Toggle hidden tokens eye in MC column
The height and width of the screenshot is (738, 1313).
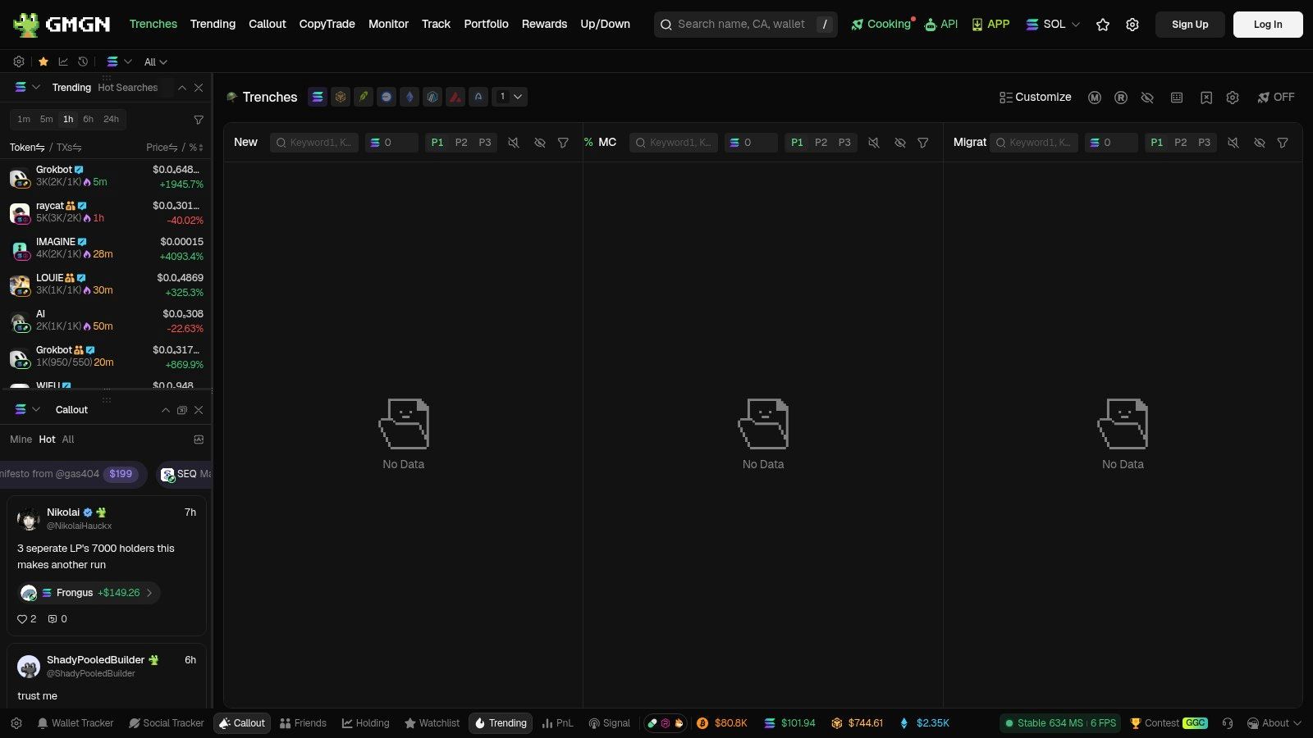899,143
